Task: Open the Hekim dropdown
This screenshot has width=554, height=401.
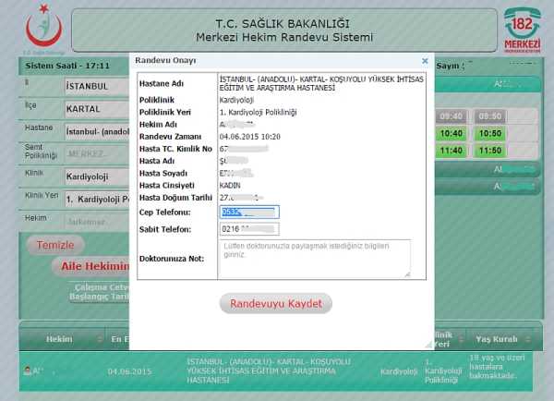Action: (x=97, y=222)
